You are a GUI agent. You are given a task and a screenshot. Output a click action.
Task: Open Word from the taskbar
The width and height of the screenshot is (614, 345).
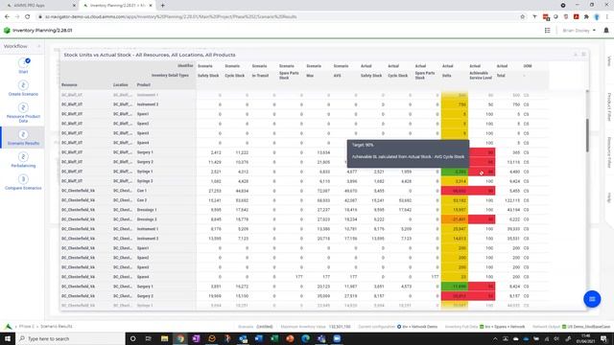[258, 338]
